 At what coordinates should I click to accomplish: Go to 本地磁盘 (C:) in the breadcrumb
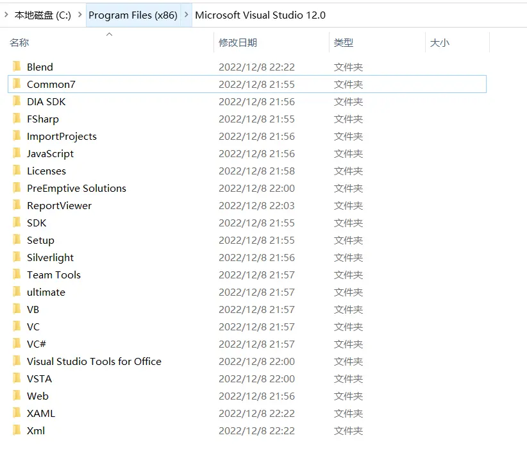coord(43,15)
